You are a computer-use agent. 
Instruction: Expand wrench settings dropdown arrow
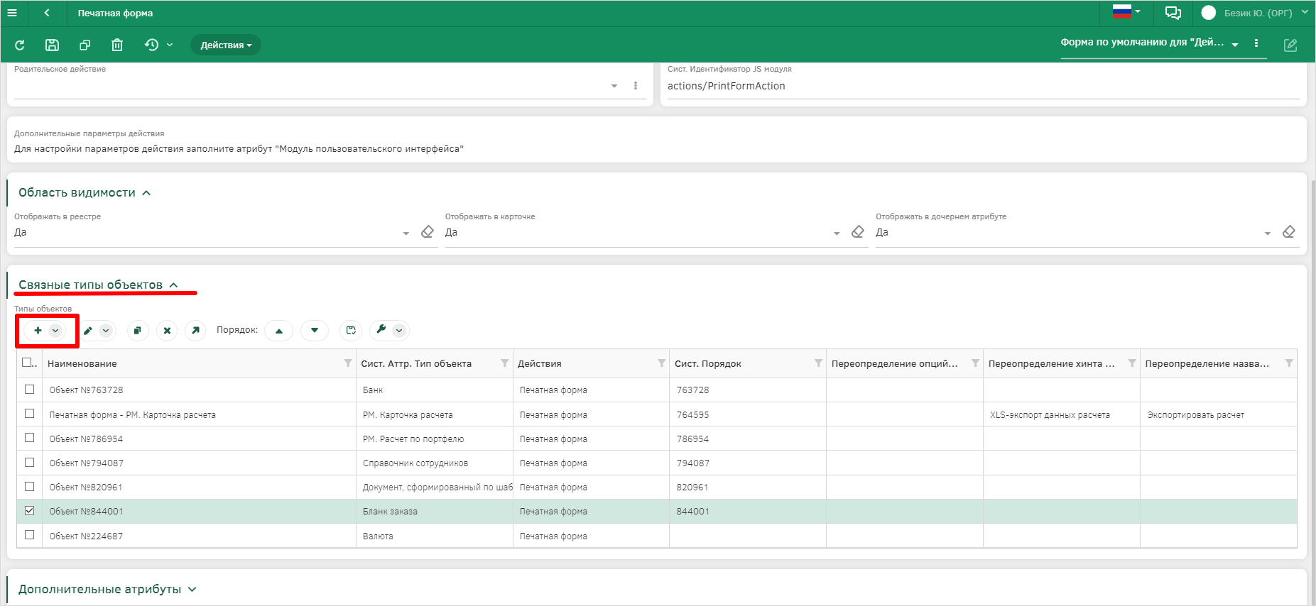399,331
